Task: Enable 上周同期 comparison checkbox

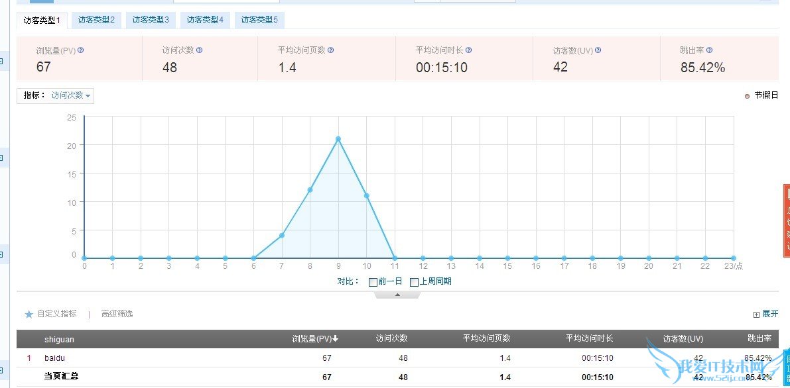Action: click(415, 282)
